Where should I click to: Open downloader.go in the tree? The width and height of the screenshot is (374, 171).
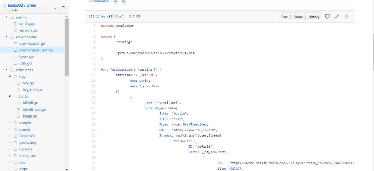coord(32,44)
